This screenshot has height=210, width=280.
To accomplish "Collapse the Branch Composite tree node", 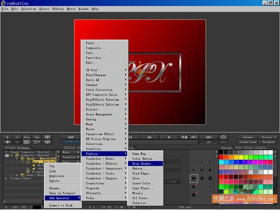I will [x=6, y=152].
